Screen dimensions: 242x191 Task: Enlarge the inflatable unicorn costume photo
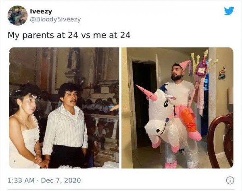pos(177,108)
